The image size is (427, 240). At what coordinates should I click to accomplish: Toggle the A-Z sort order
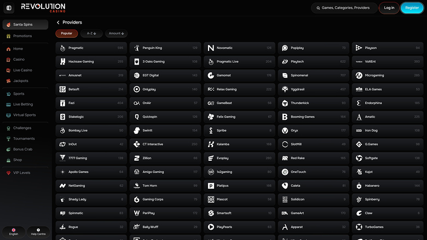[91, 33]
